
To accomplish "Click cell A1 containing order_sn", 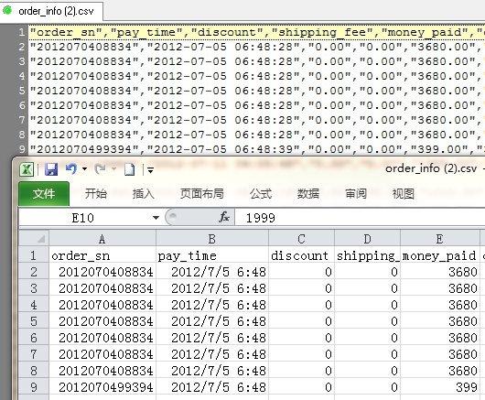I will 102,255.
